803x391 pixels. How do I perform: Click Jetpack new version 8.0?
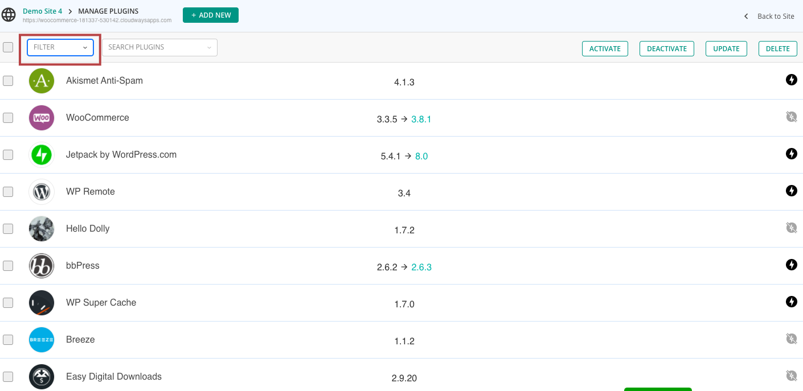pos(421,157)
